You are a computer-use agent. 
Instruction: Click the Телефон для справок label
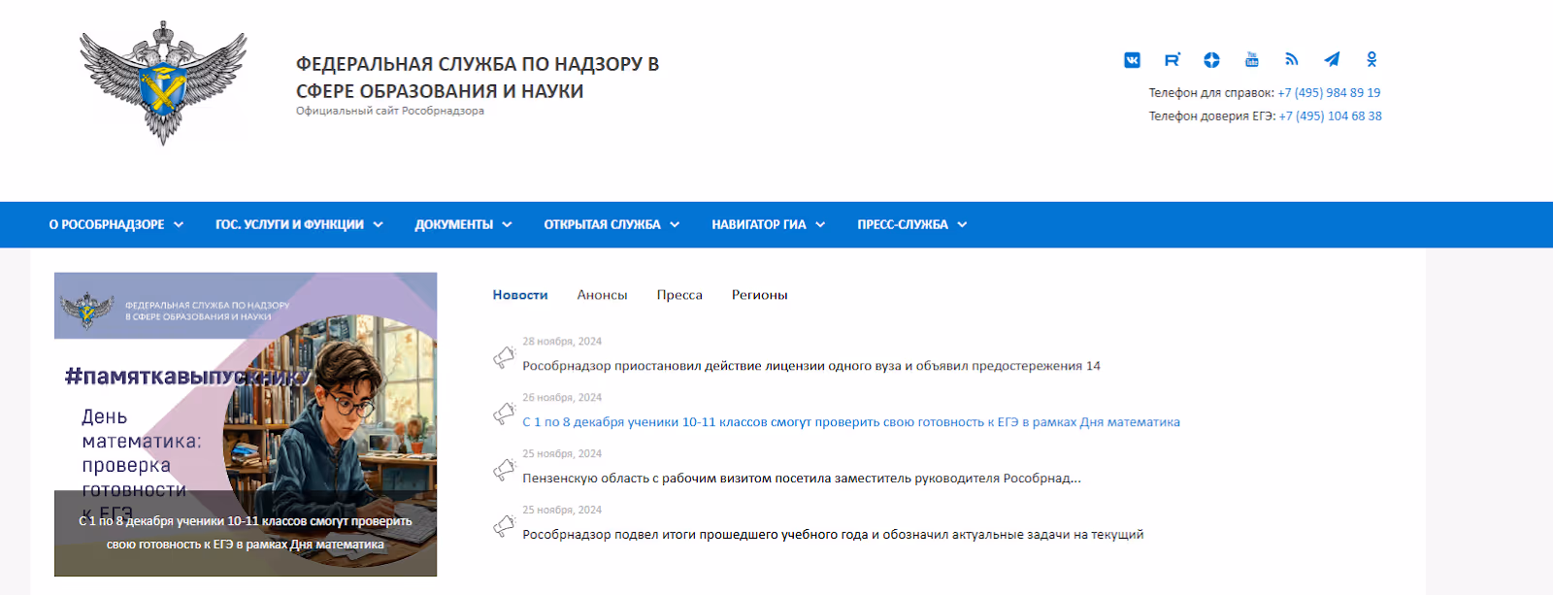point(1211,93)
